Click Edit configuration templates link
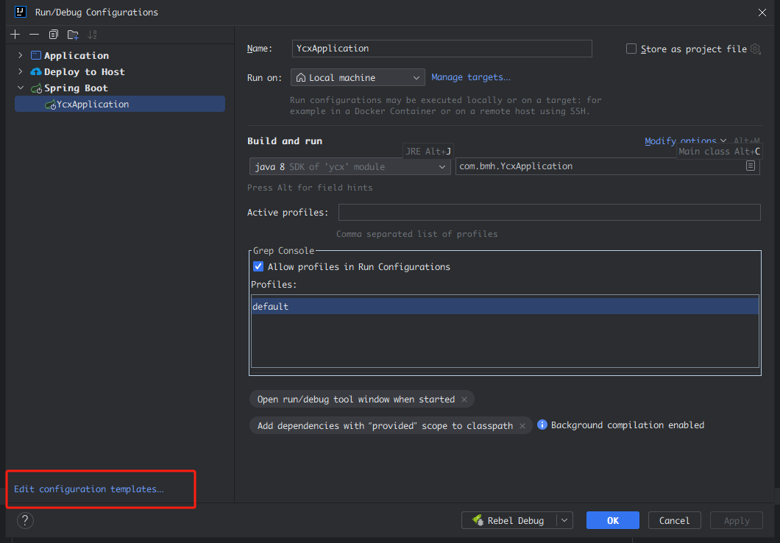This screenshot has width=780, height=543. pyautogui.click(x=88, y=489)
